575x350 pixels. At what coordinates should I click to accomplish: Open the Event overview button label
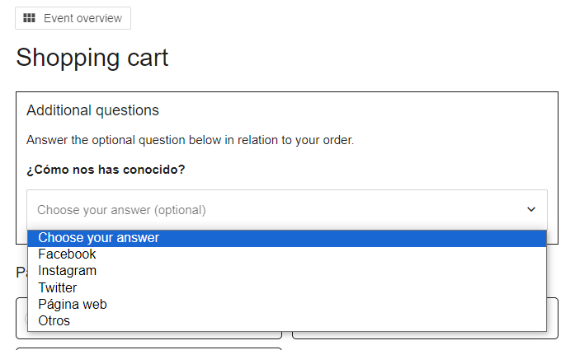[x=82, y=18]
